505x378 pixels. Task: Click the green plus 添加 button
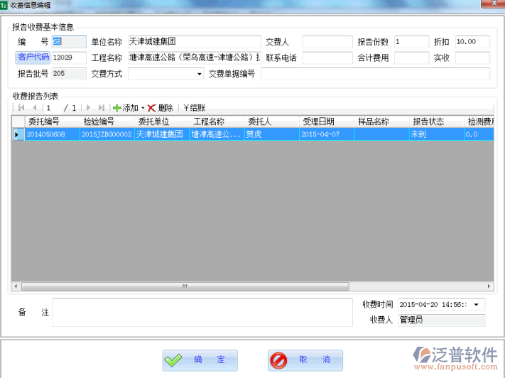126,107
